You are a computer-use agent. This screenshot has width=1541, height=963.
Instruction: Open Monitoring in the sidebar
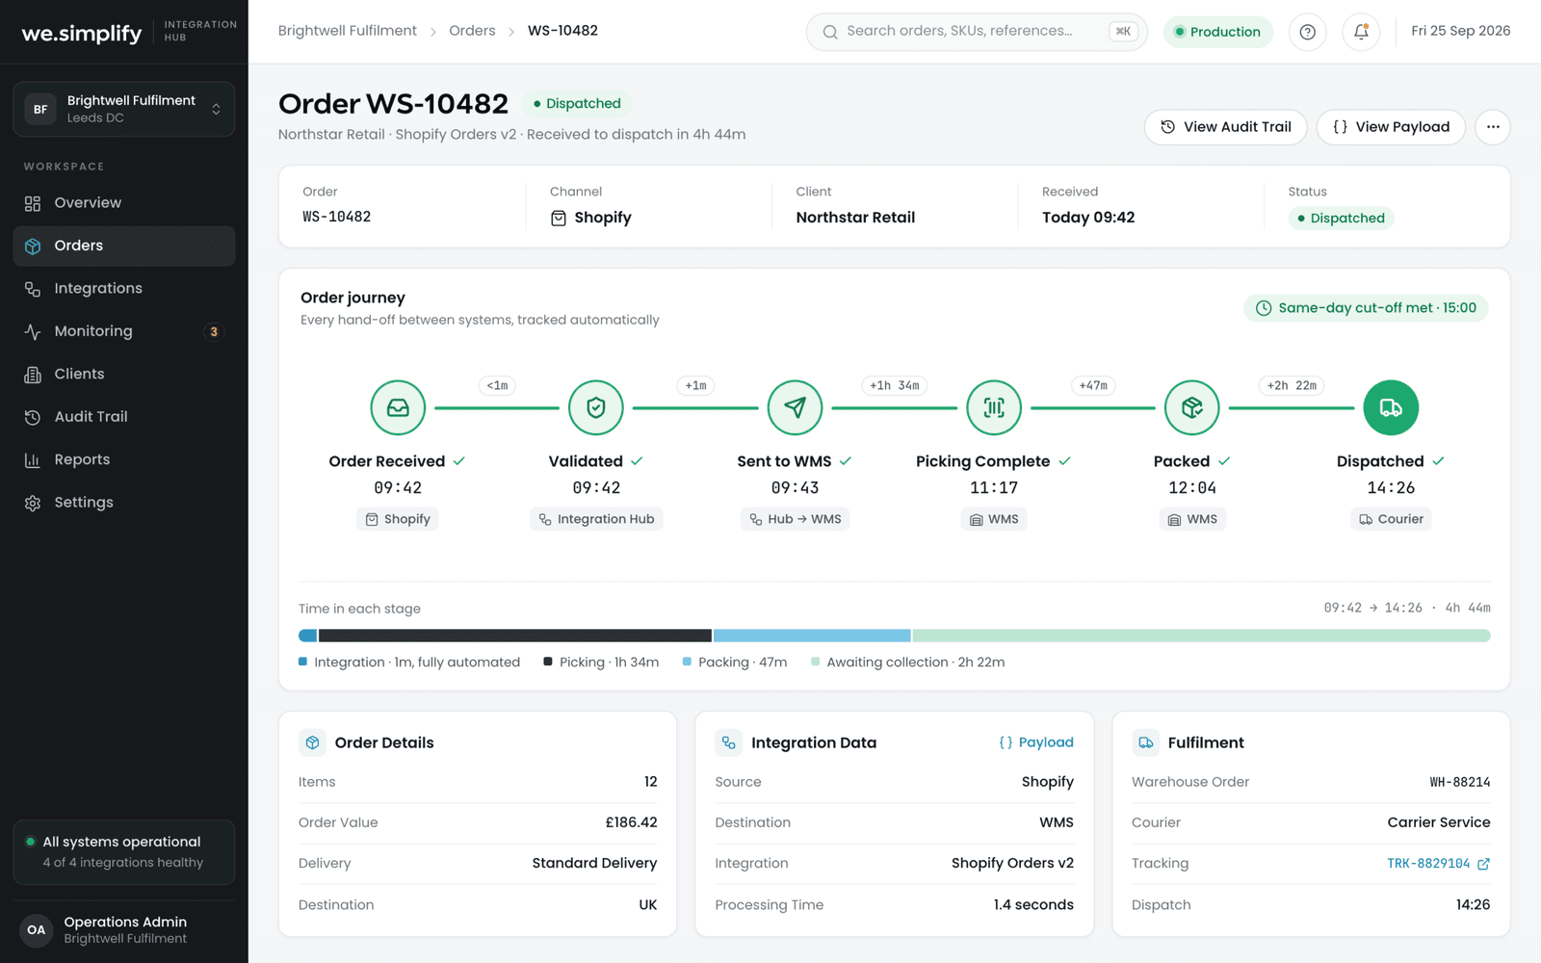124,331
